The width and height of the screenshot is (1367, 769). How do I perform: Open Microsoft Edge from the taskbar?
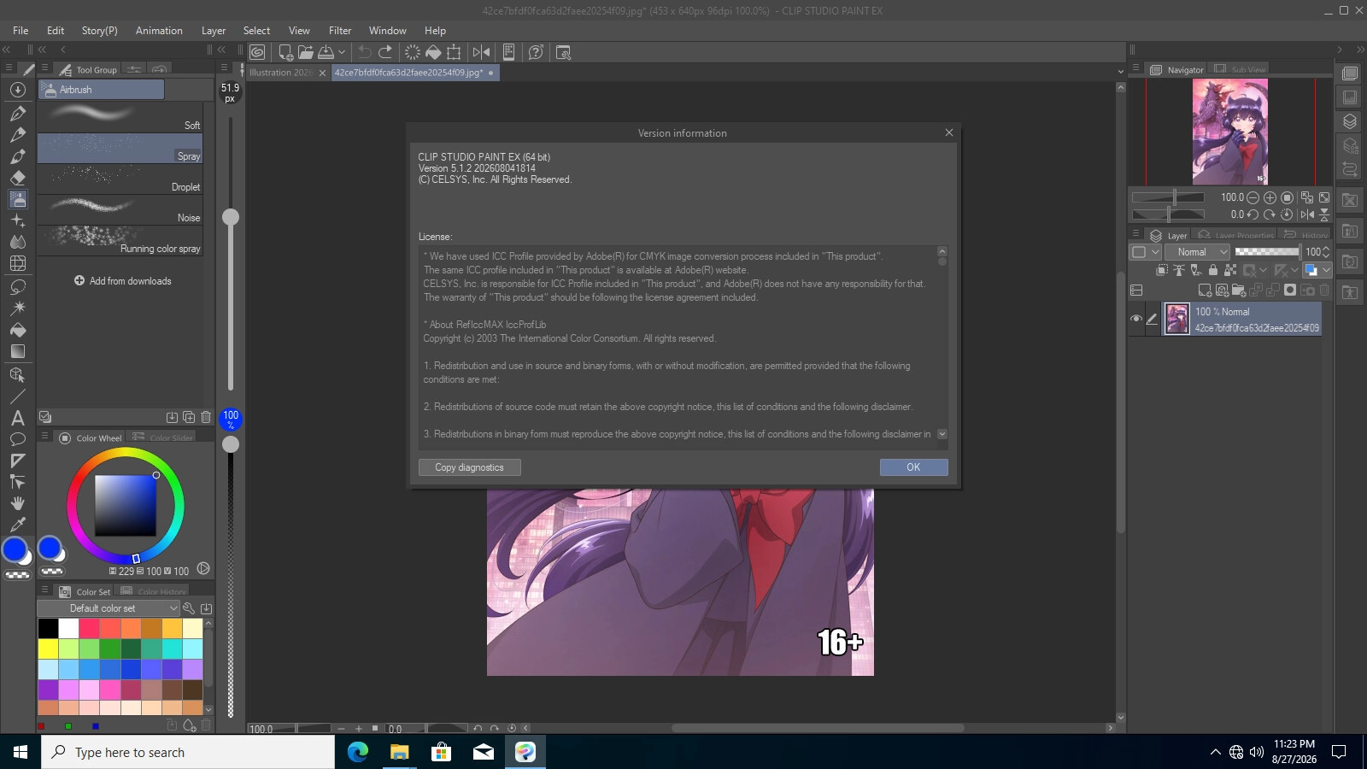point(358,752)
